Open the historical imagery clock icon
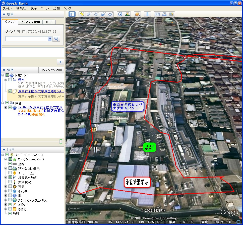 (x=120, y=14)
